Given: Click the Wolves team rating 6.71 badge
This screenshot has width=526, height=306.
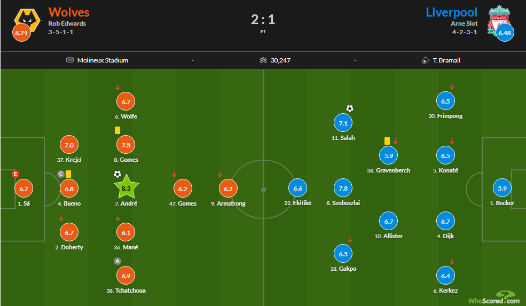Looking at the screenshot, I should (x=21, y=33).
